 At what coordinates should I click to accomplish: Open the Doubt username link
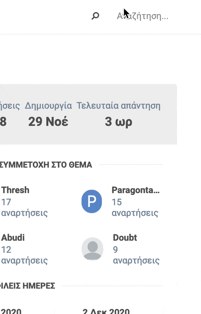[x=125, y=238]
